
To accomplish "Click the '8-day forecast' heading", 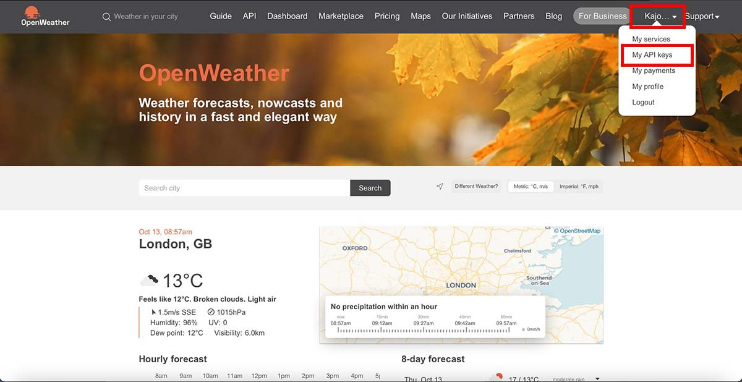I will click(433, 359).
